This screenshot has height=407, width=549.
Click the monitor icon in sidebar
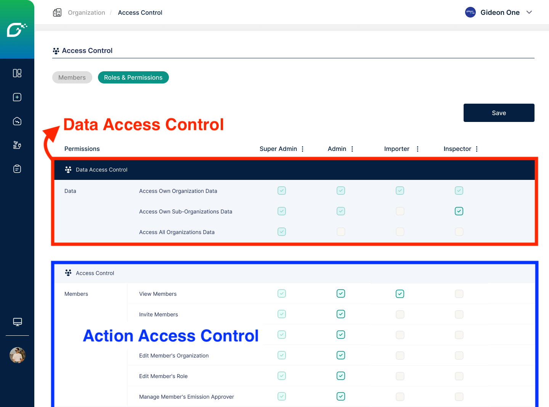click(17, 322)
